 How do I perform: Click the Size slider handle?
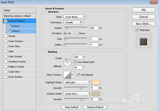(x=65, y=39)
